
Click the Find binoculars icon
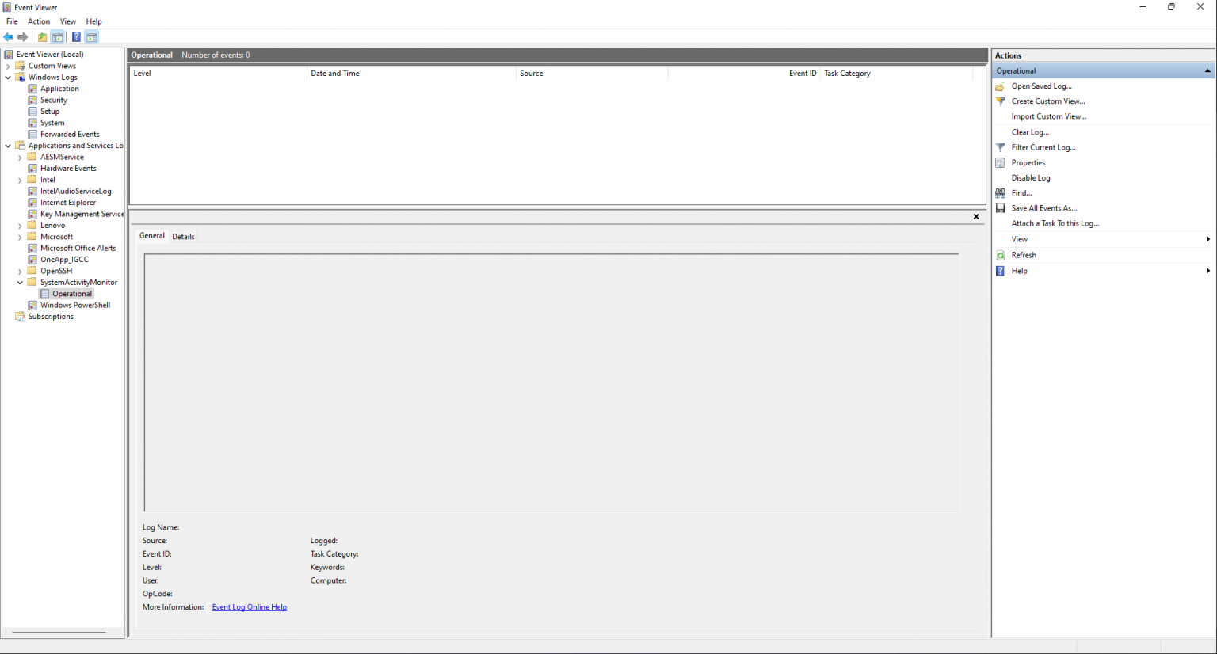point(1001,193)
